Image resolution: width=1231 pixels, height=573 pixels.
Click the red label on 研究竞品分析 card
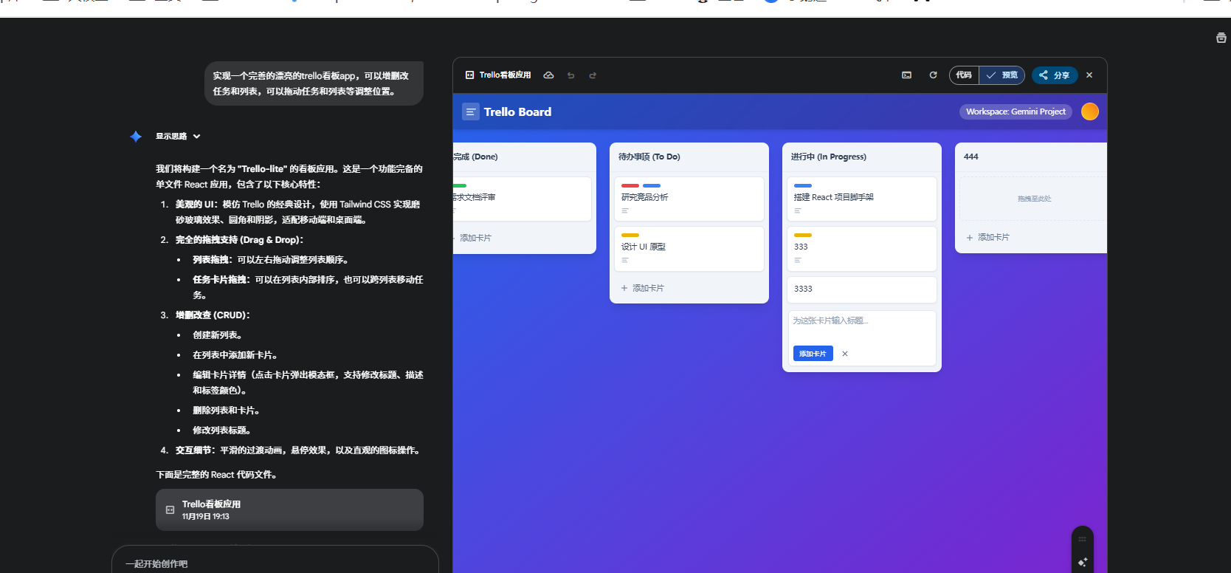tap(630, 186)
